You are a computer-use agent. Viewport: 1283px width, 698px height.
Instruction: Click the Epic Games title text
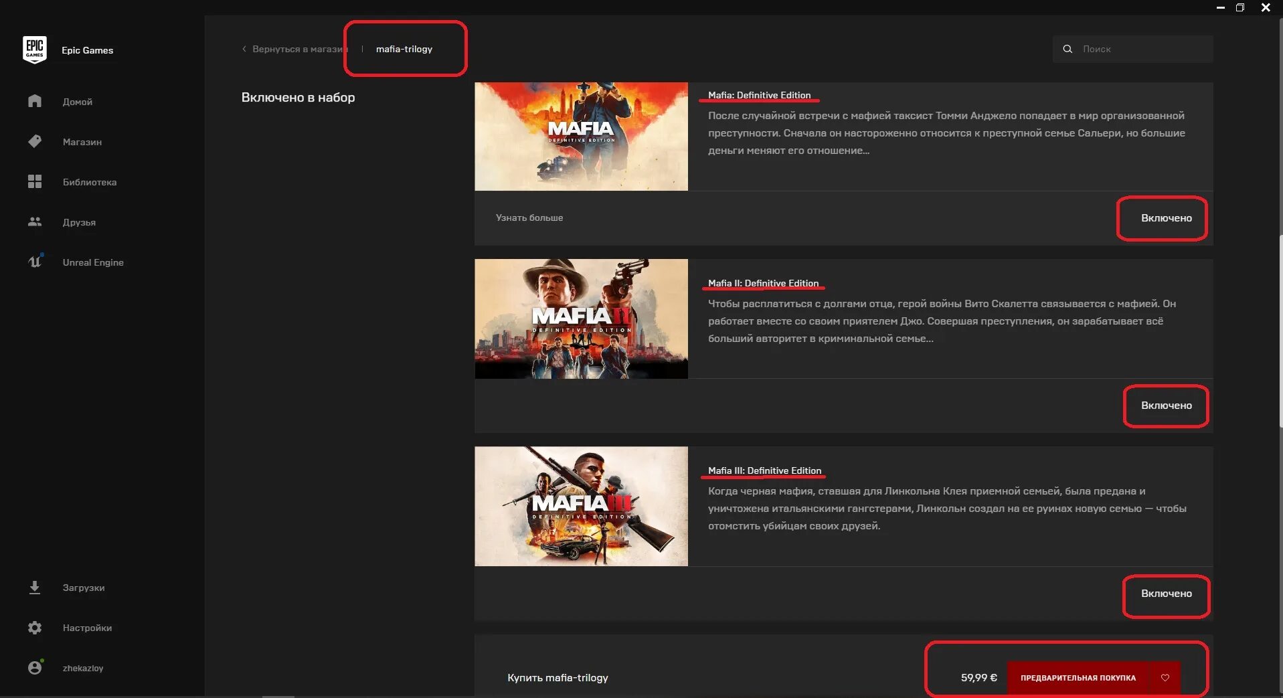(88, 50)
